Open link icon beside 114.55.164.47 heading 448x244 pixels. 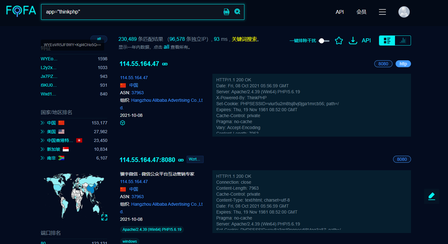point(165,64)
